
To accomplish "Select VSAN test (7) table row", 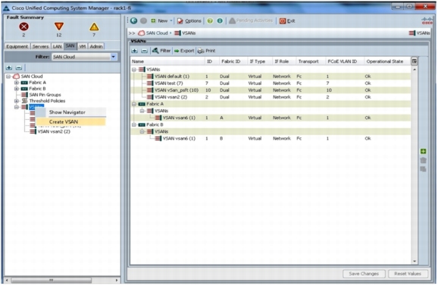I will tap(271, 83).
